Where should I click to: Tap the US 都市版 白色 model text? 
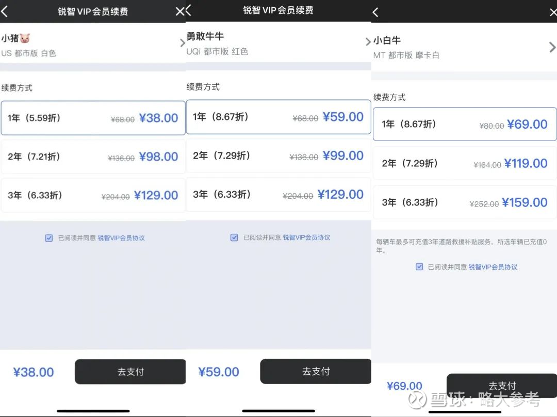click(28, 53)
